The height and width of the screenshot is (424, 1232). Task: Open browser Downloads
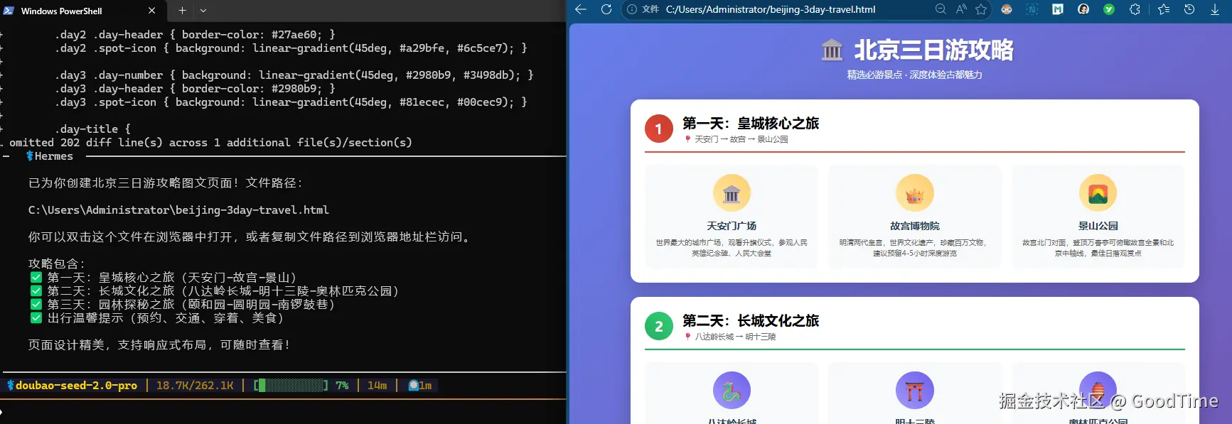pyautogui.click(x=1215, y=9)
